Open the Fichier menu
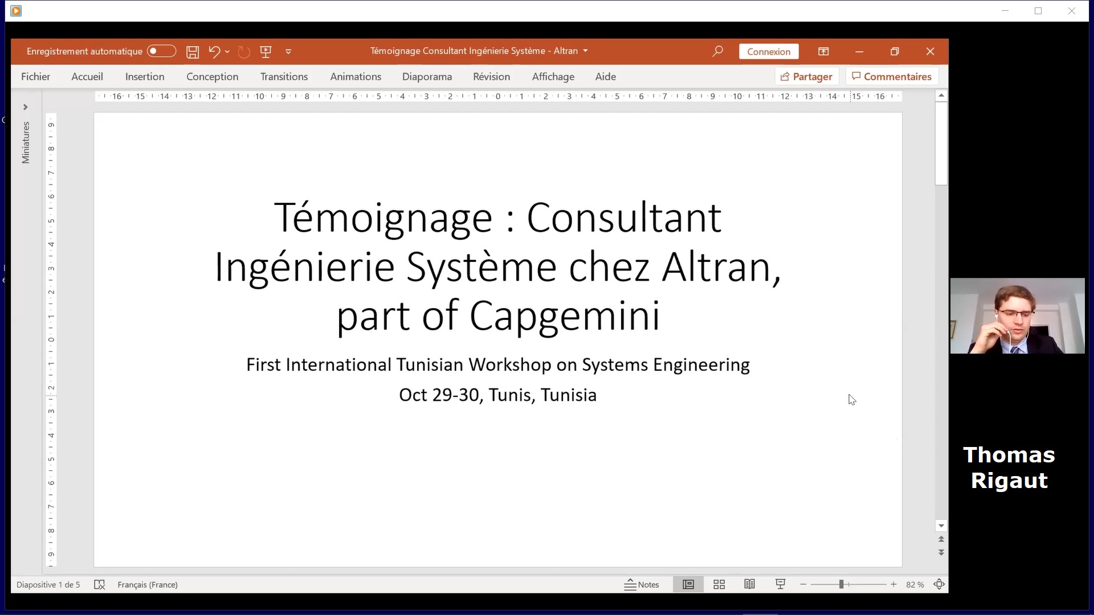Screen dimensions: 1094x615 (35, 77)
